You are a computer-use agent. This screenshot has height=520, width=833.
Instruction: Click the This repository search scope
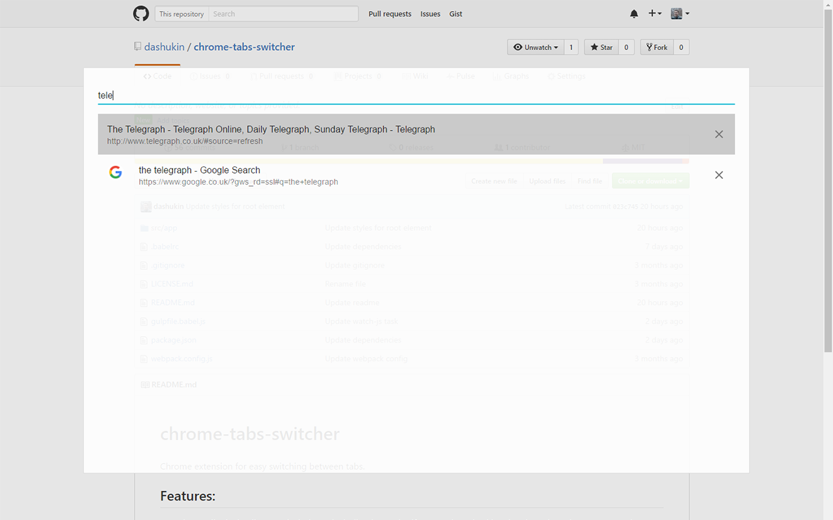[x=182, y=14]
